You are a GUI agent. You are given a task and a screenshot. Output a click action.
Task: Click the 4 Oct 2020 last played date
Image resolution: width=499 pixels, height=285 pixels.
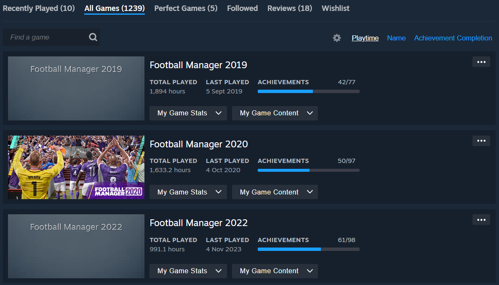(x=223, y=170)
